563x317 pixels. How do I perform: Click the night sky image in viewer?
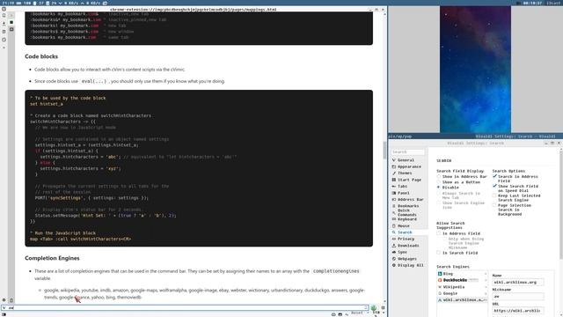click(x=475, y=69)
